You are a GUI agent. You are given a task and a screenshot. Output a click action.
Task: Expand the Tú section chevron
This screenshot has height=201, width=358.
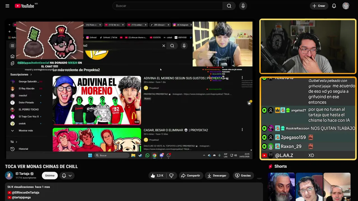[x=16, y=142]
